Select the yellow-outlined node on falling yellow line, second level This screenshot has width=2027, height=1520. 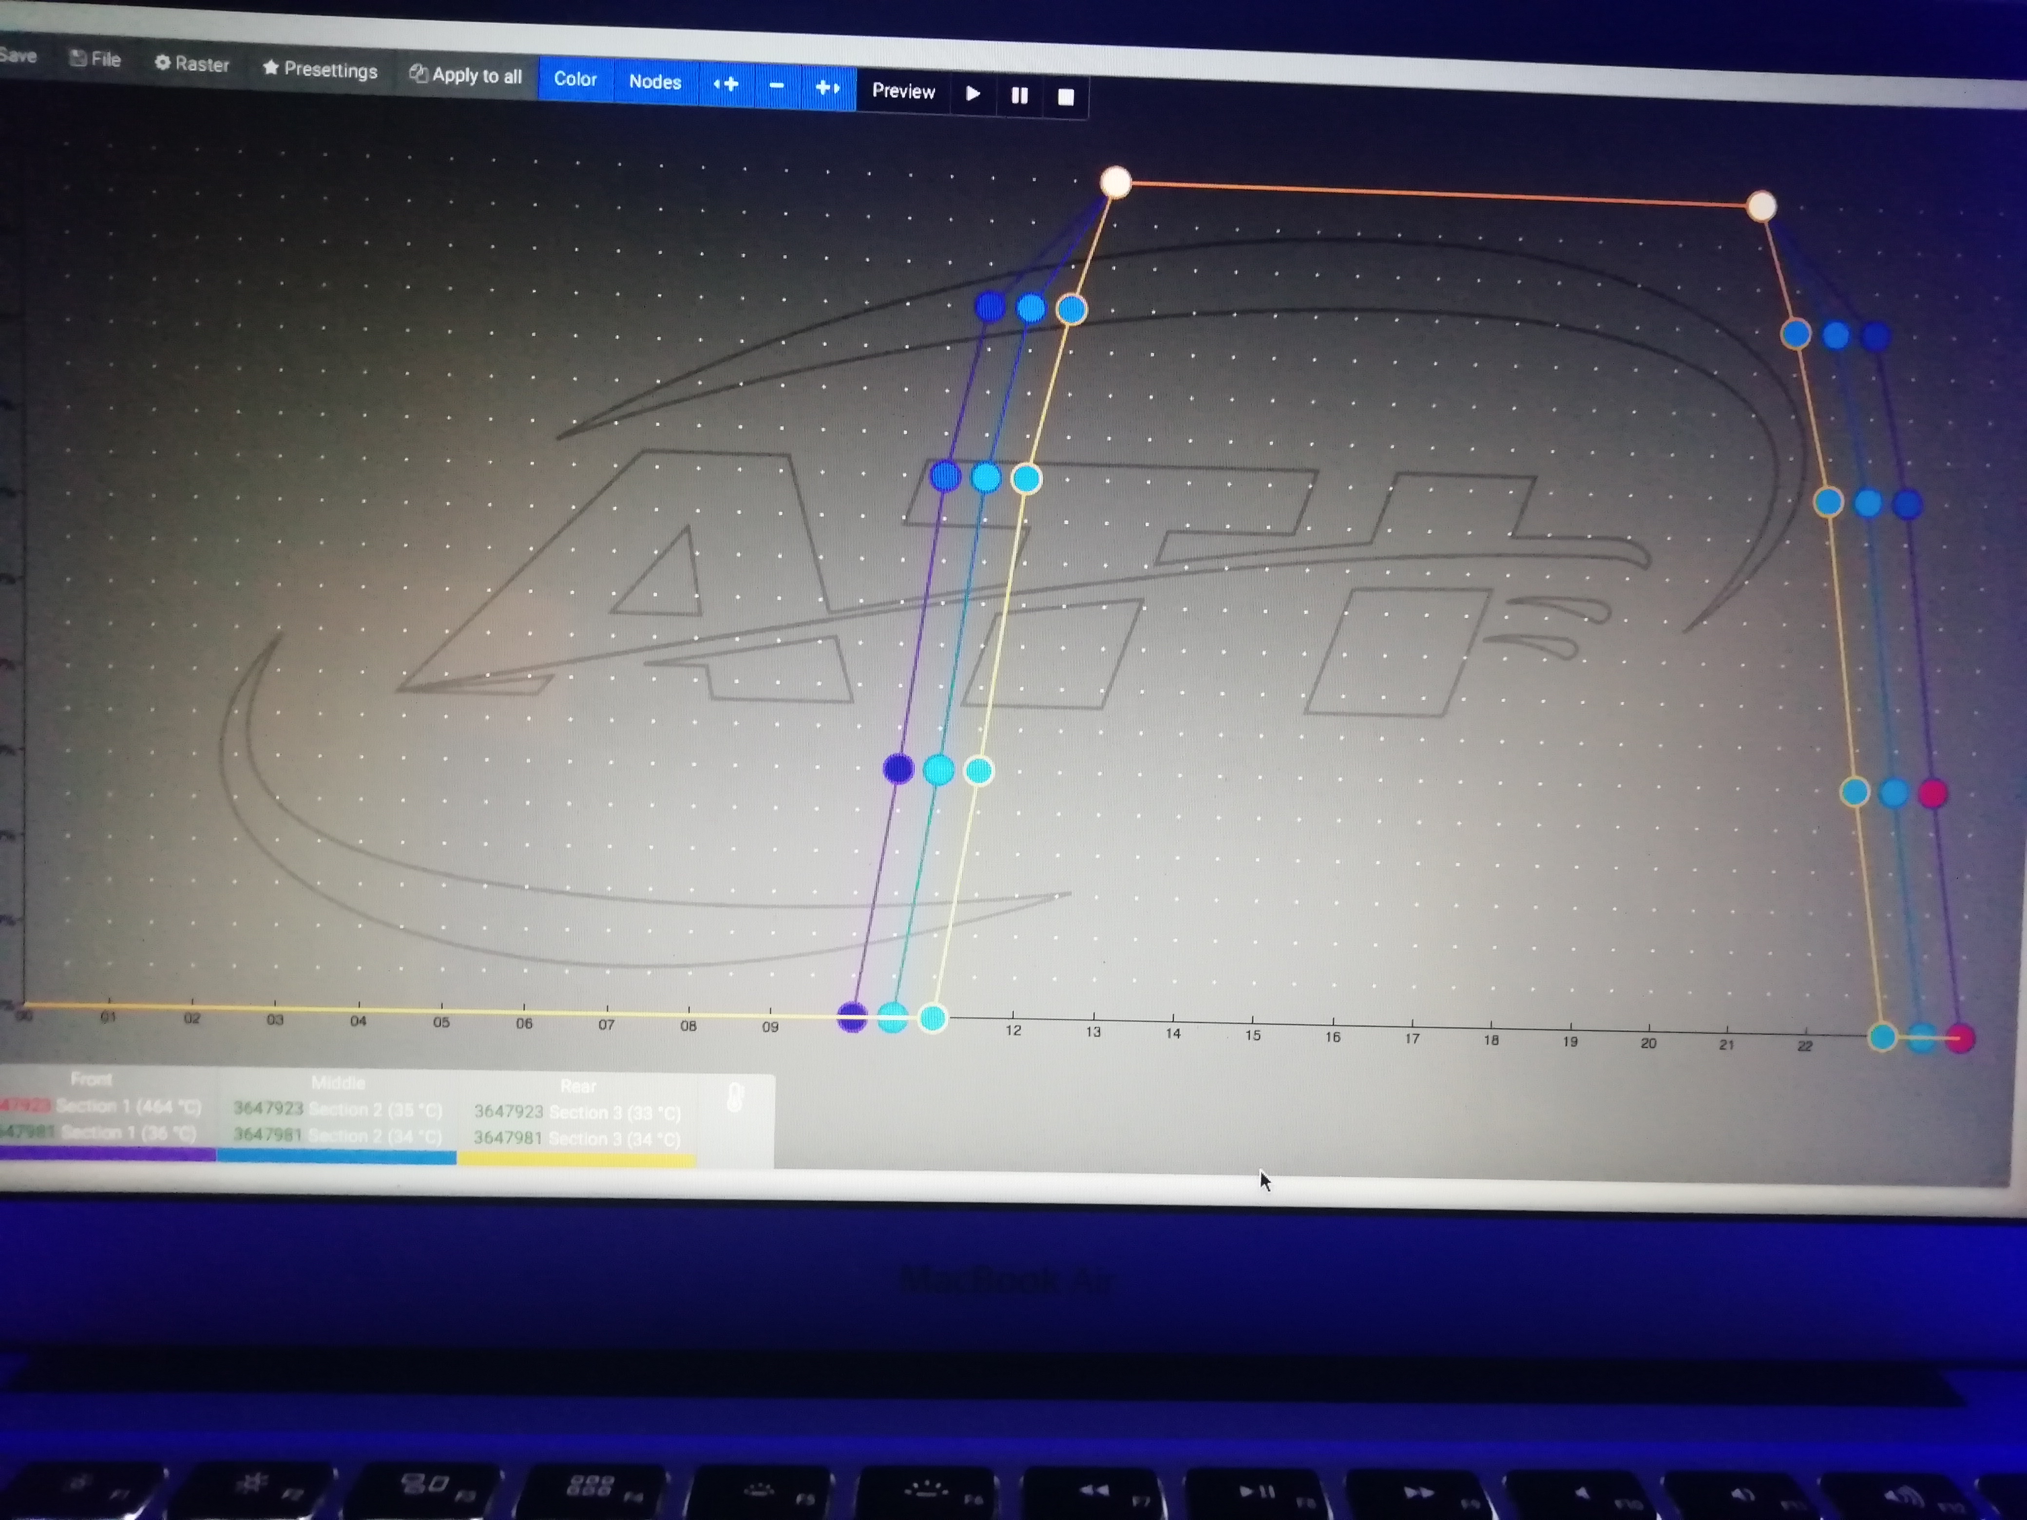tap(1855, 792)
